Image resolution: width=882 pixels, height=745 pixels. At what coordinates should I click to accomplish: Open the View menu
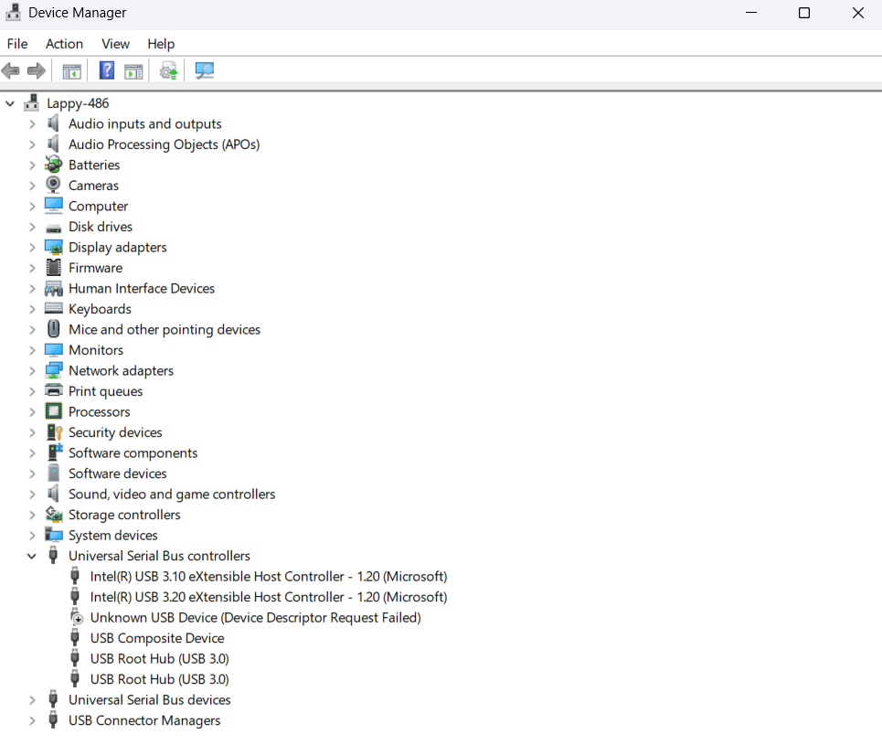pos(115,44)
